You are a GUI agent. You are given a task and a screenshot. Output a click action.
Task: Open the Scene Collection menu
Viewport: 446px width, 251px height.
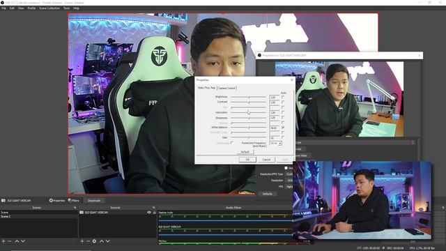tap(49, 8)
